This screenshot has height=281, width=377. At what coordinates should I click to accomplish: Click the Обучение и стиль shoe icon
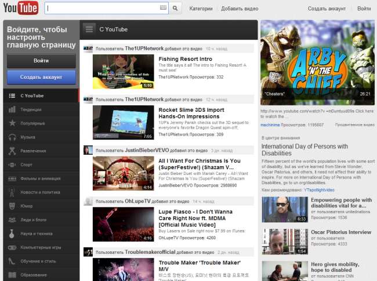click(x=12, y=261)
